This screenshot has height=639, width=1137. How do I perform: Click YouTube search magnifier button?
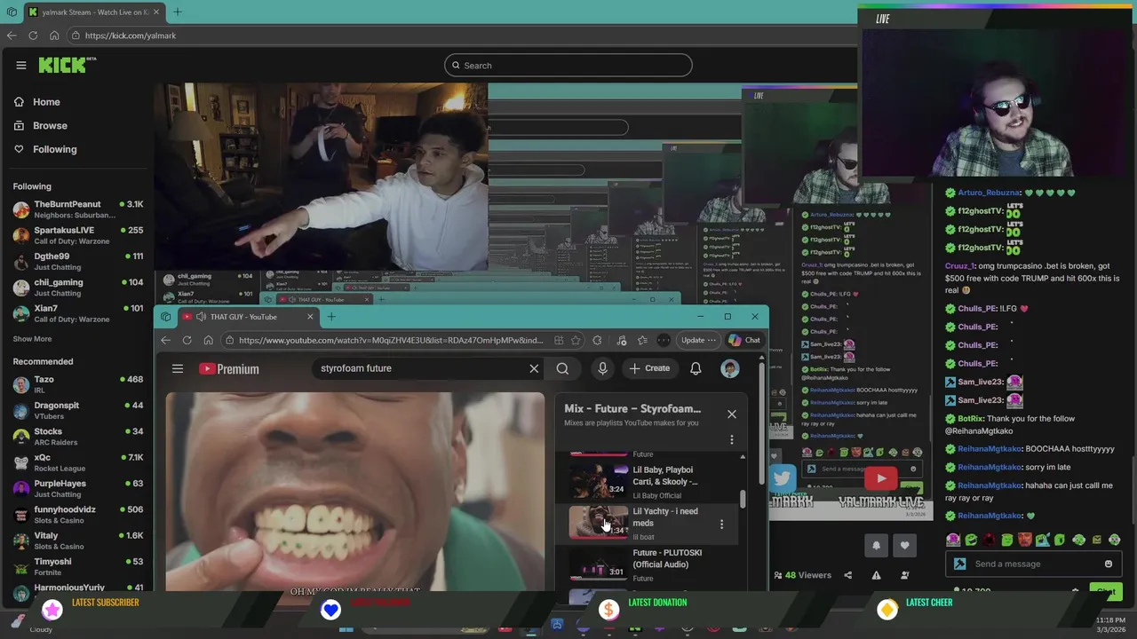pos(562,368)
